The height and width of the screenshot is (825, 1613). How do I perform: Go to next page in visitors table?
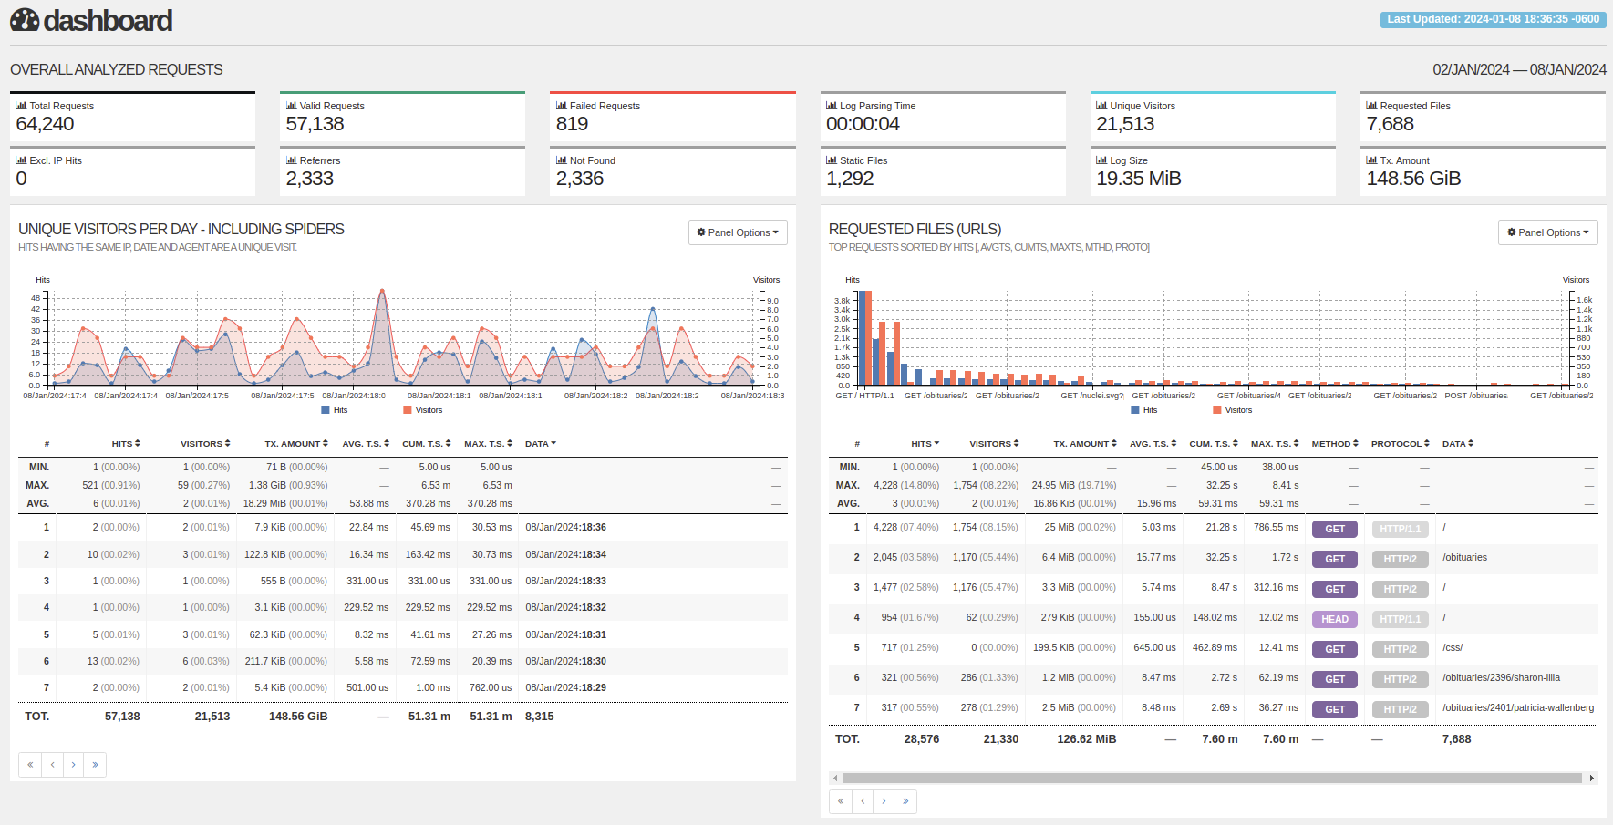pyautogui.click(x=74, y=765)
